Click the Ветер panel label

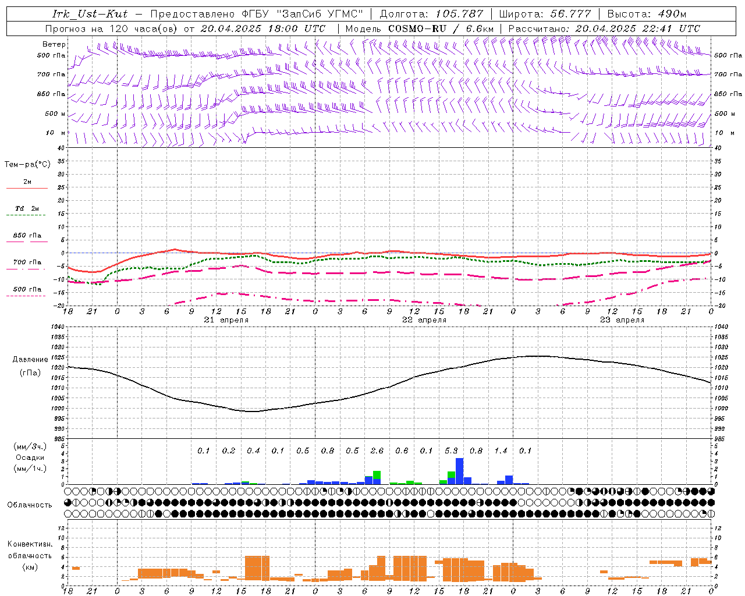click(x=54, y=44)
